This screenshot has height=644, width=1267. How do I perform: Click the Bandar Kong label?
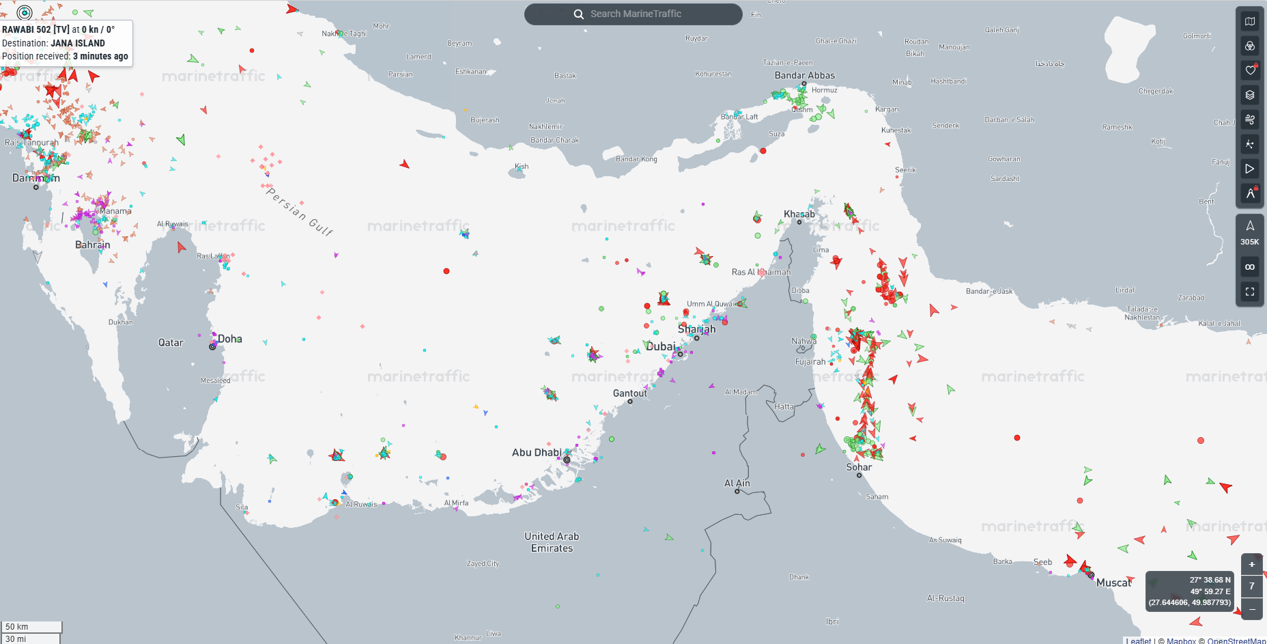coord(636,159)
